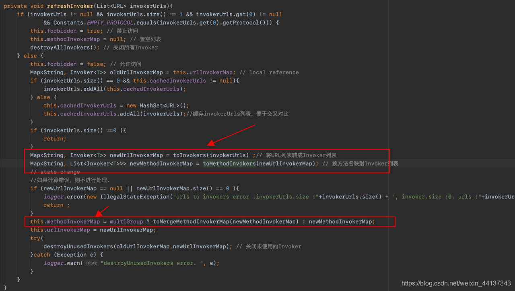Click the 如果计算错误 comment line
Image resolution: width=515 pixels, height=291 pixels.
tap(70, 180)
